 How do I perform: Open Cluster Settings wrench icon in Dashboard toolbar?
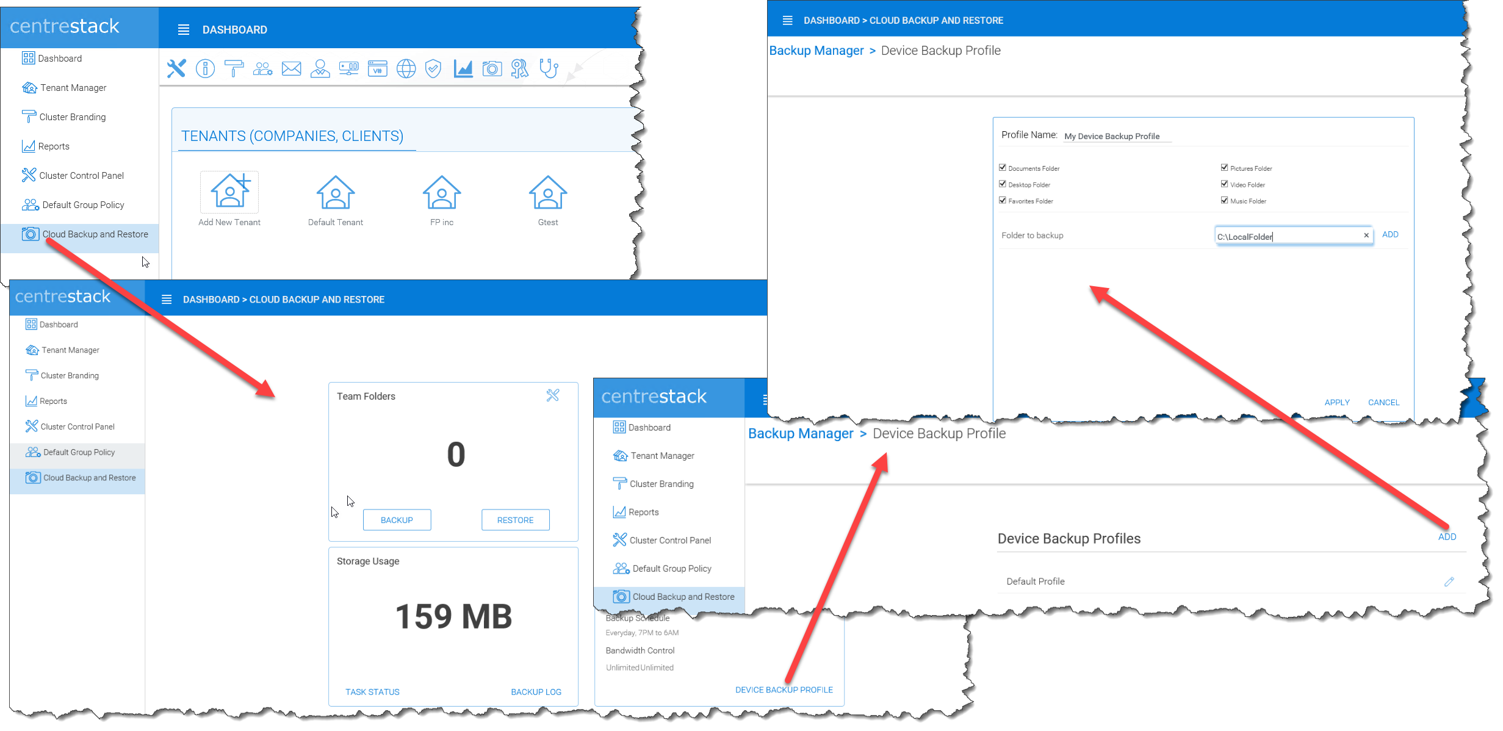176,68
